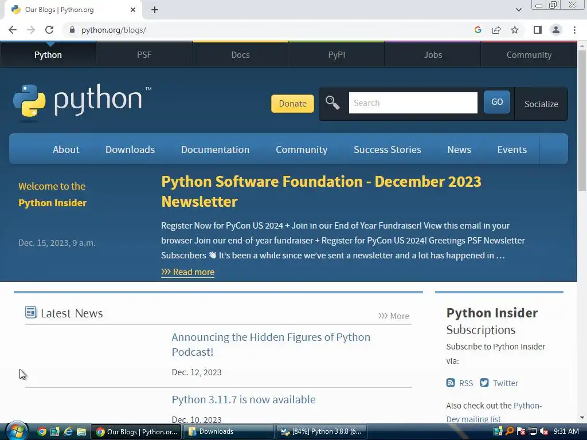This screenshot has height=440, width=587.
Task: Switch to the Downloads taskbar window
Action: pos(229,431)
